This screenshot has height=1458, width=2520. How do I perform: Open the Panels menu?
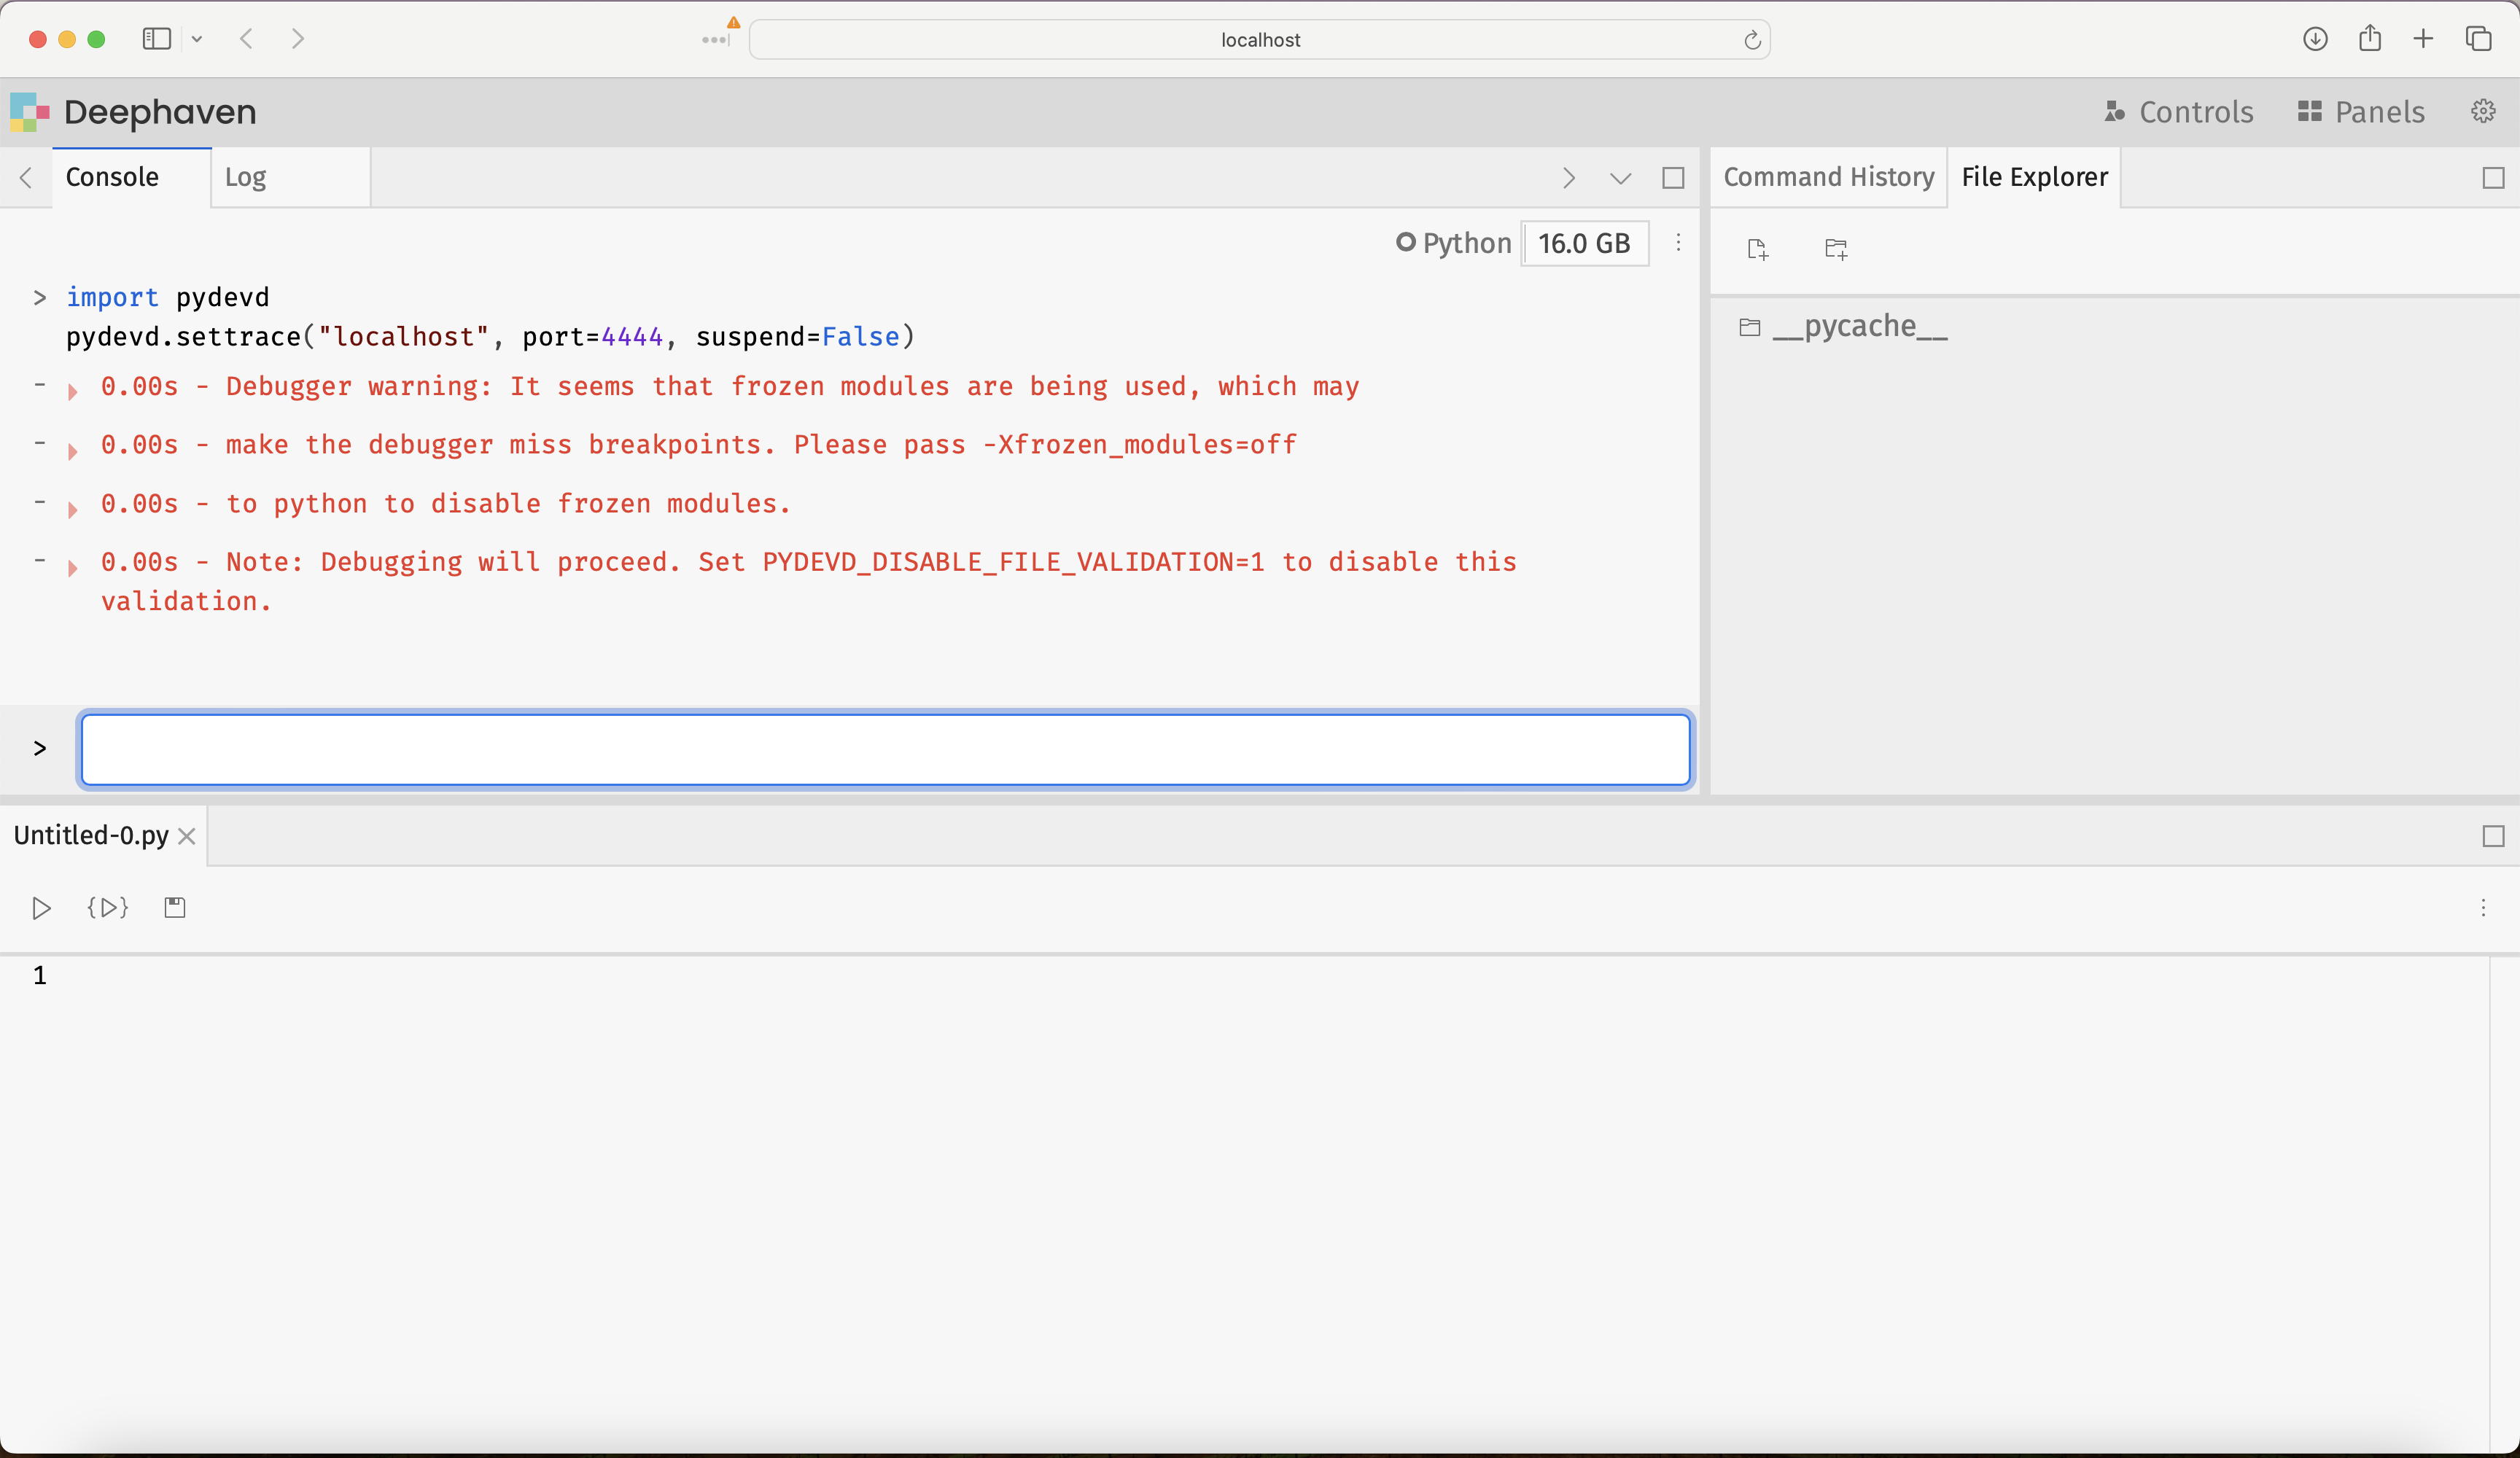2361,112
